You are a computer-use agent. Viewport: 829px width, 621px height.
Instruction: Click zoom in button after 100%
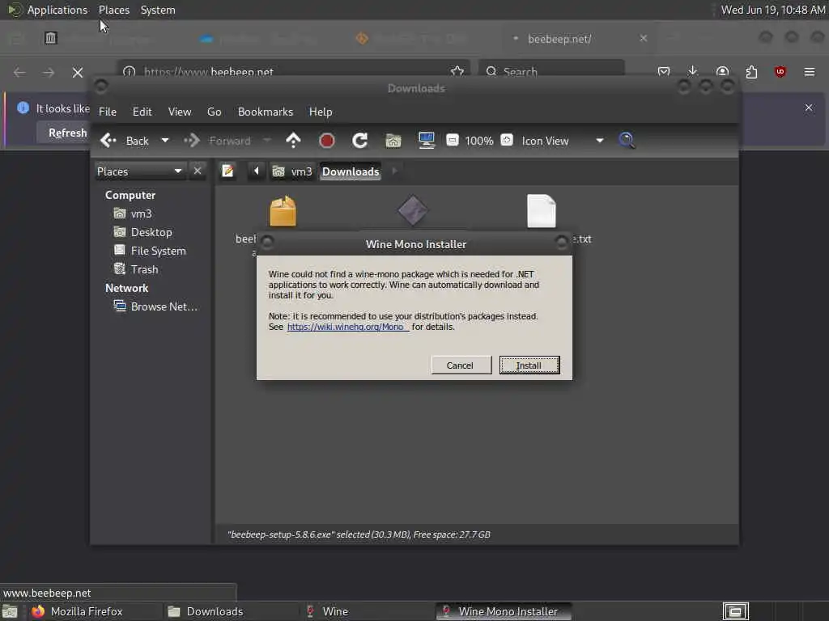coord(507,141)
